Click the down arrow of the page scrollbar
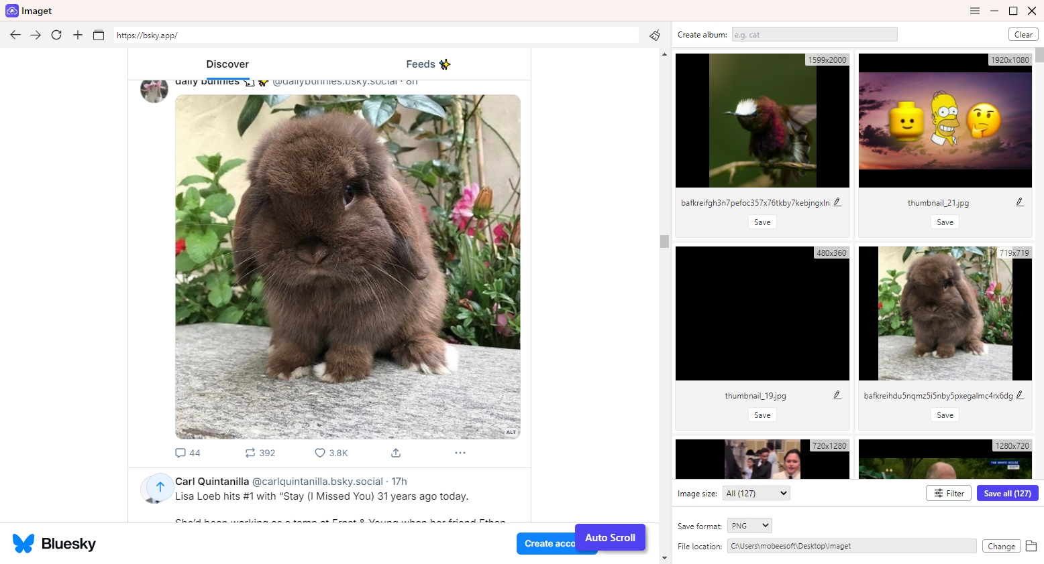The height and width of the screenshot is (564, 1044). (664, 557)
